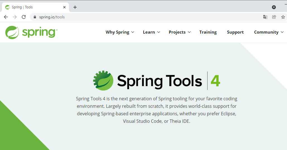Open a new tab with the plus button

click(75, 7)
